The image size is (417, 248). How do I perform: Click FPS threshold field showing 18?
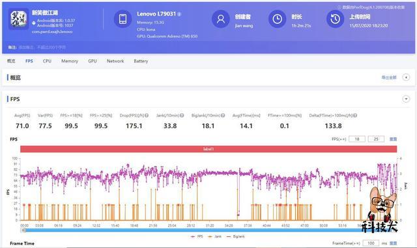[357, 139]
